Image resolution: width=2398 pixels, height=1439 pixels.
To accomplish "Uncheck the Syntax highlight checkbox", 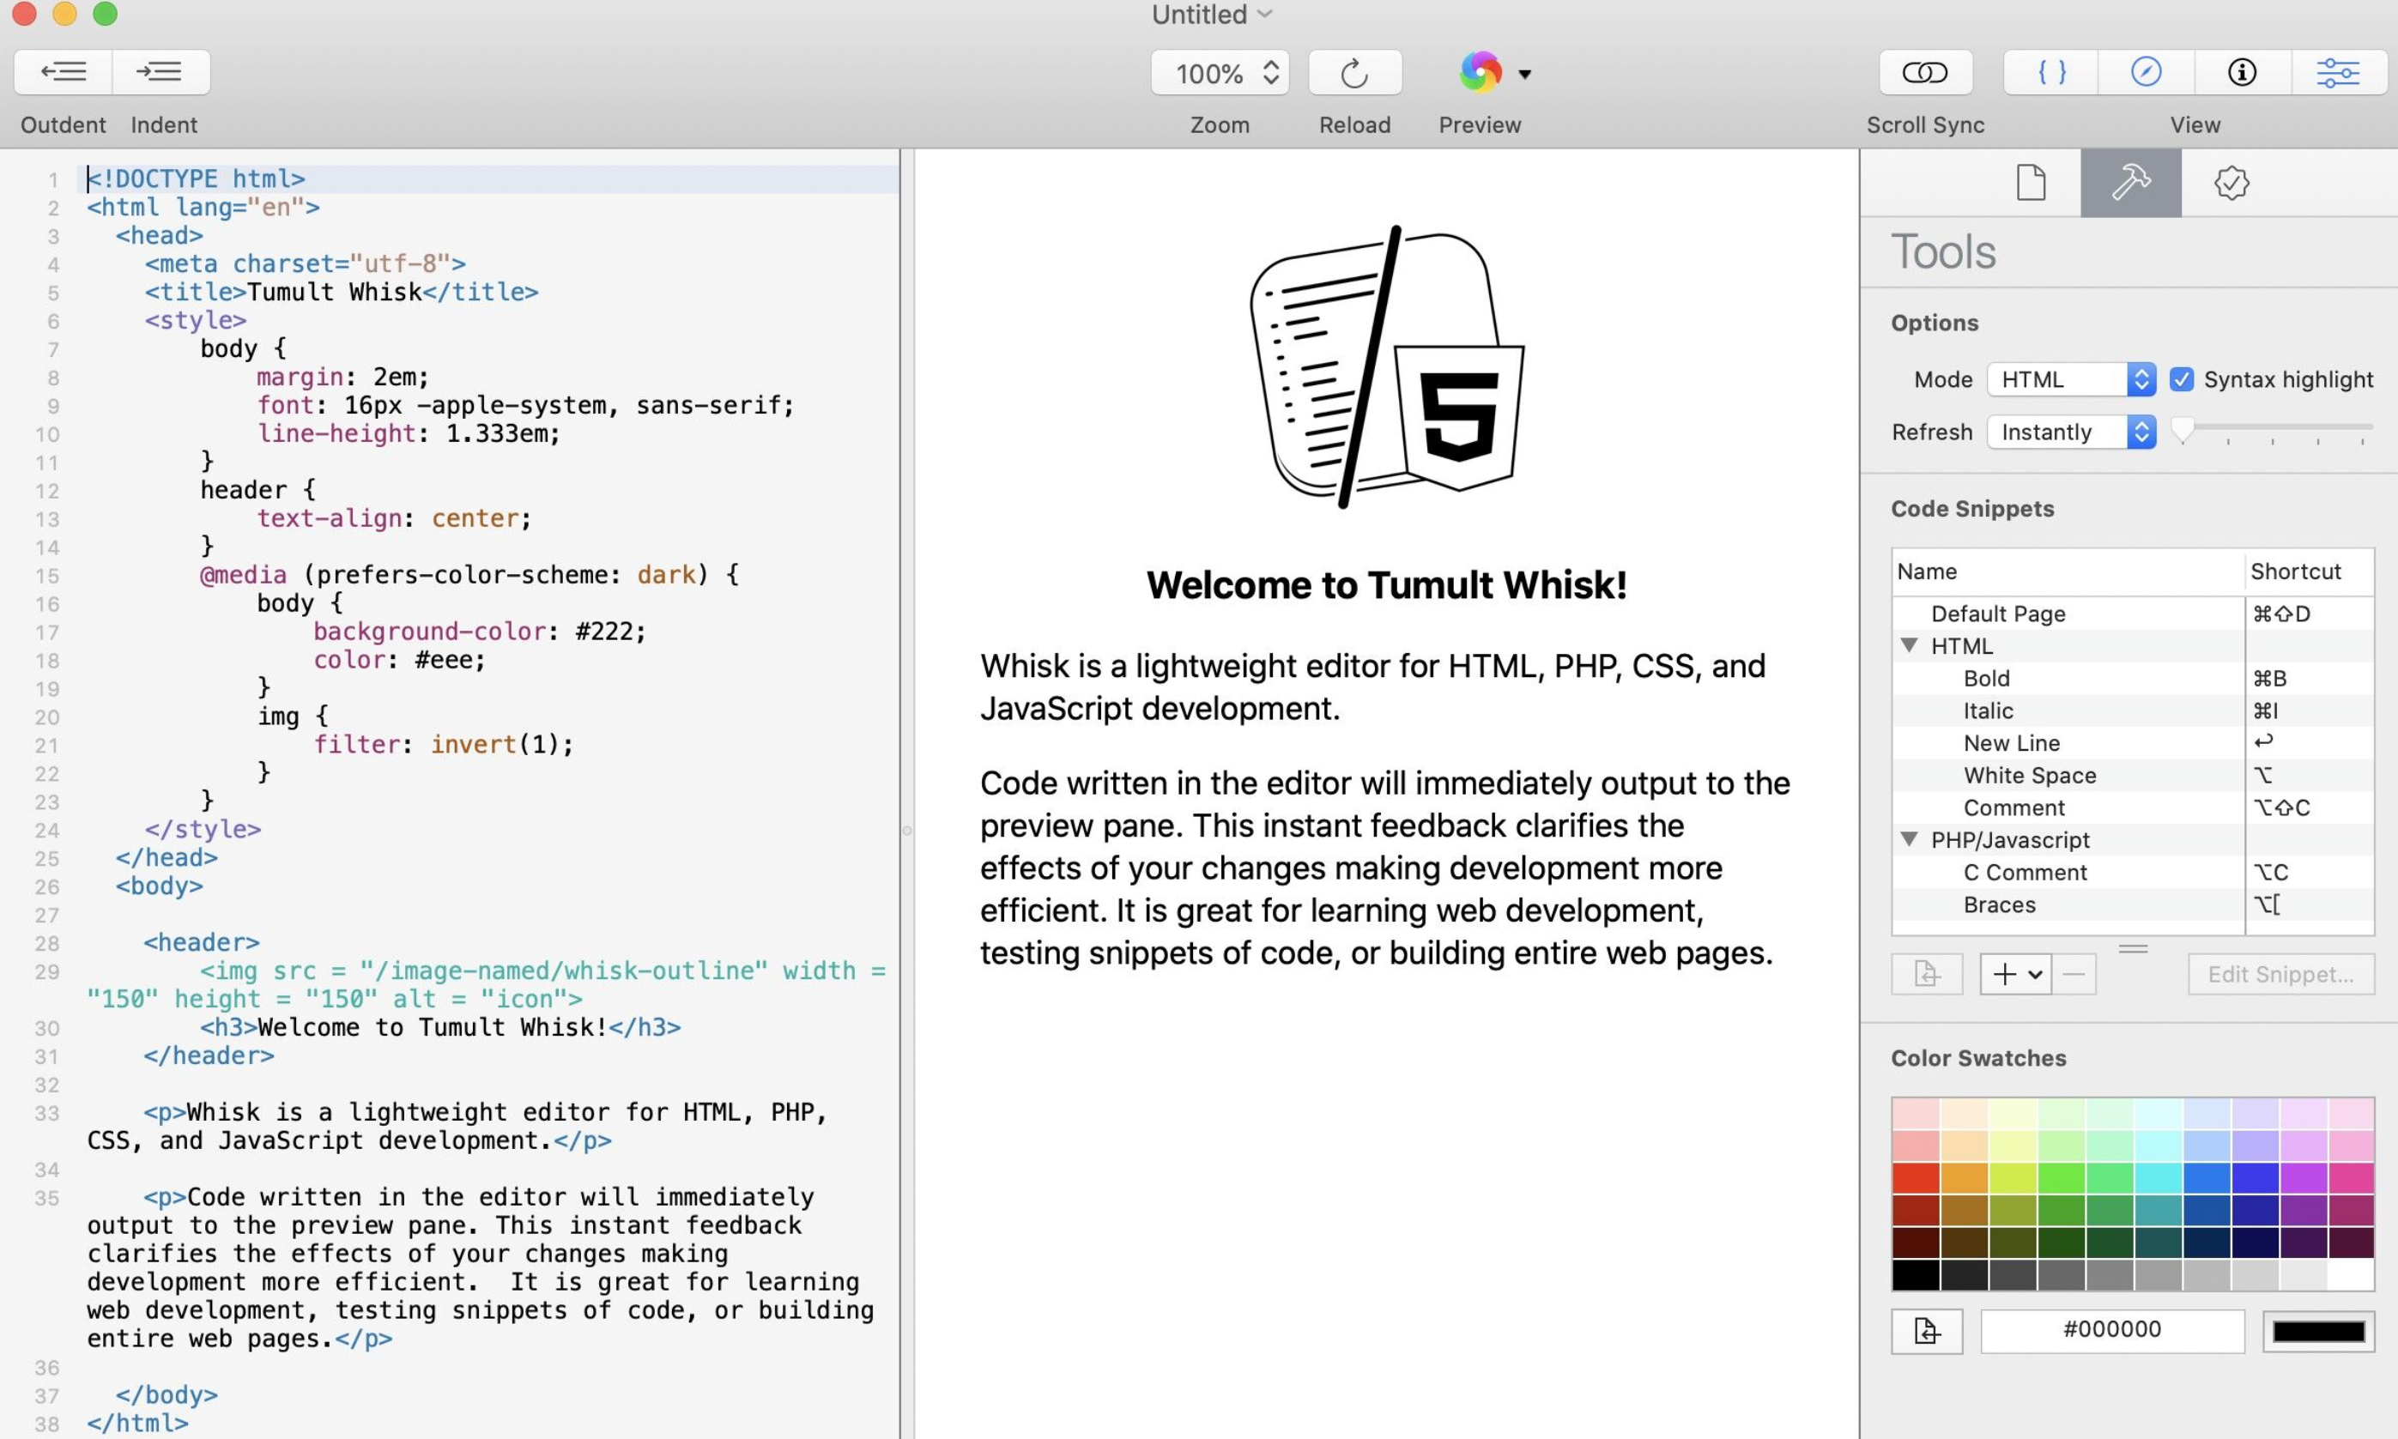I will pyautogui.click(x=2181, y=379).
